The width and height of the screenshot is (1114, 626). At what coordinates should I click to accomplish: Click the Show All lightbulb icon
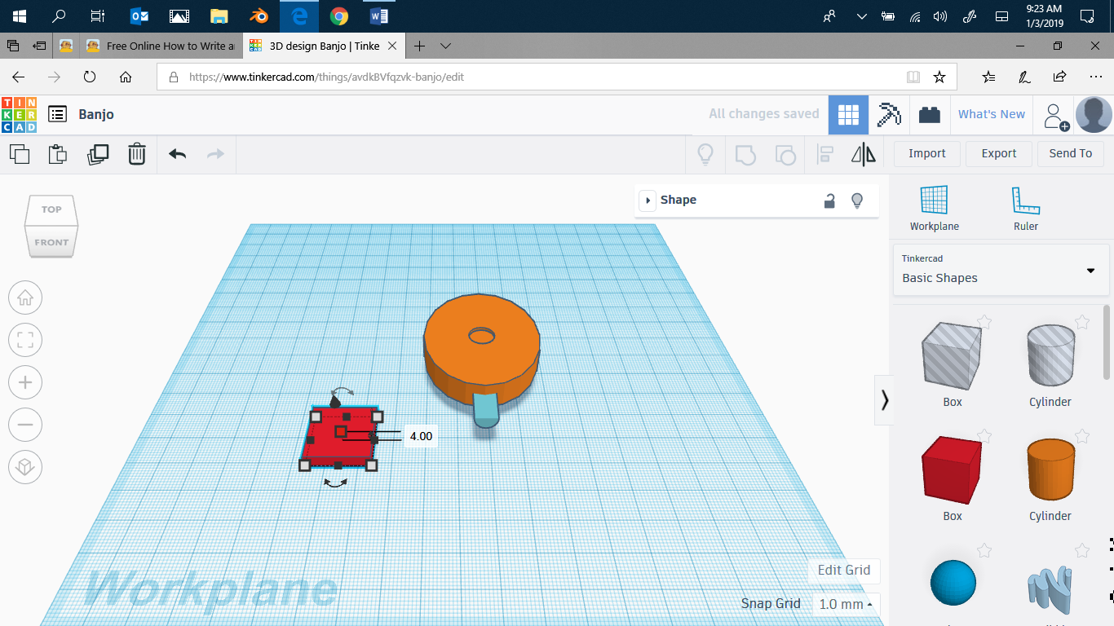705,153
